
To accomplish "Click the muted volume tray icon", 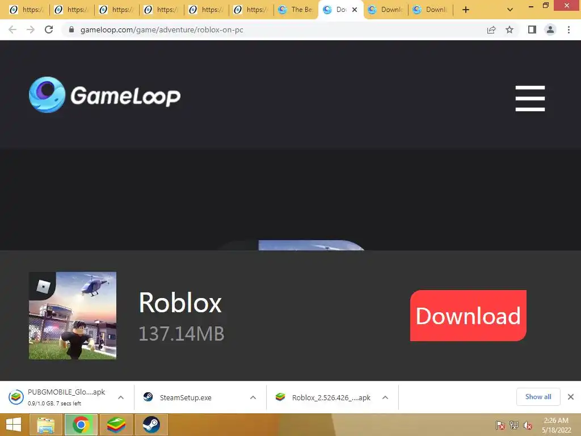I will 527,425.
